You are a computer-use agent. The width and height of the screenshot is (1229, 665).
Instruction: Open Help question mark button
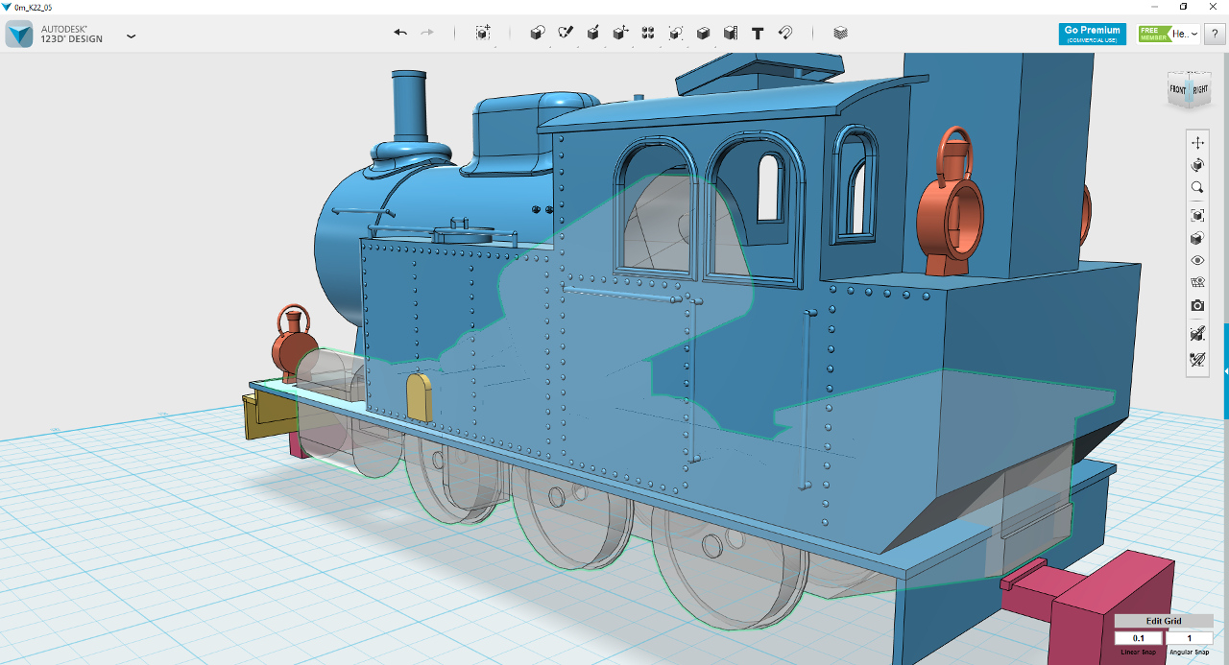tap(1216, 34)
